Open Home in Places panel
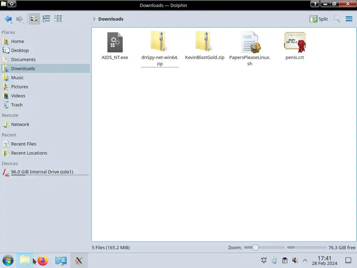 tap(45, 41)
